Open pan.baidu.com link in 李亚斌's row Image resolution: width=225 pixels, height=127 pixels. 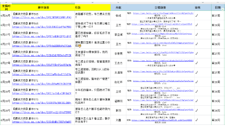coord(162,34)
